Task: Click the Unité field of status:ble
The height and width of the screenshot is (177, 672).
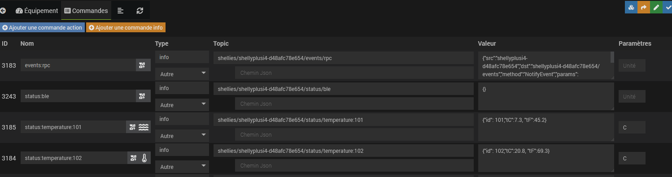Action: (632, 96)
